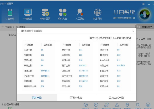Close the 快捷键查询 dialog
154x109 pixels.
[x=133, y=31]
